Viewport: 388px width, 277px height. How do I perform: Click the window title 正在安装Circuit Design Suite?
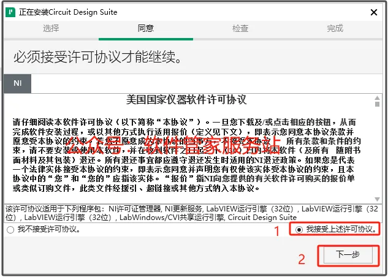(68, 12)
